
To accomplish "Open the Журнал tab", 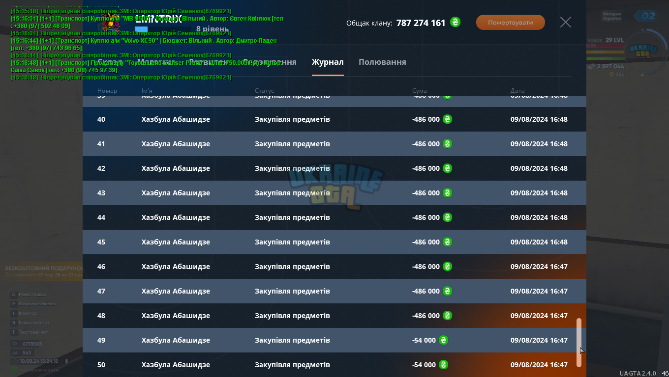I will (328, 62).
